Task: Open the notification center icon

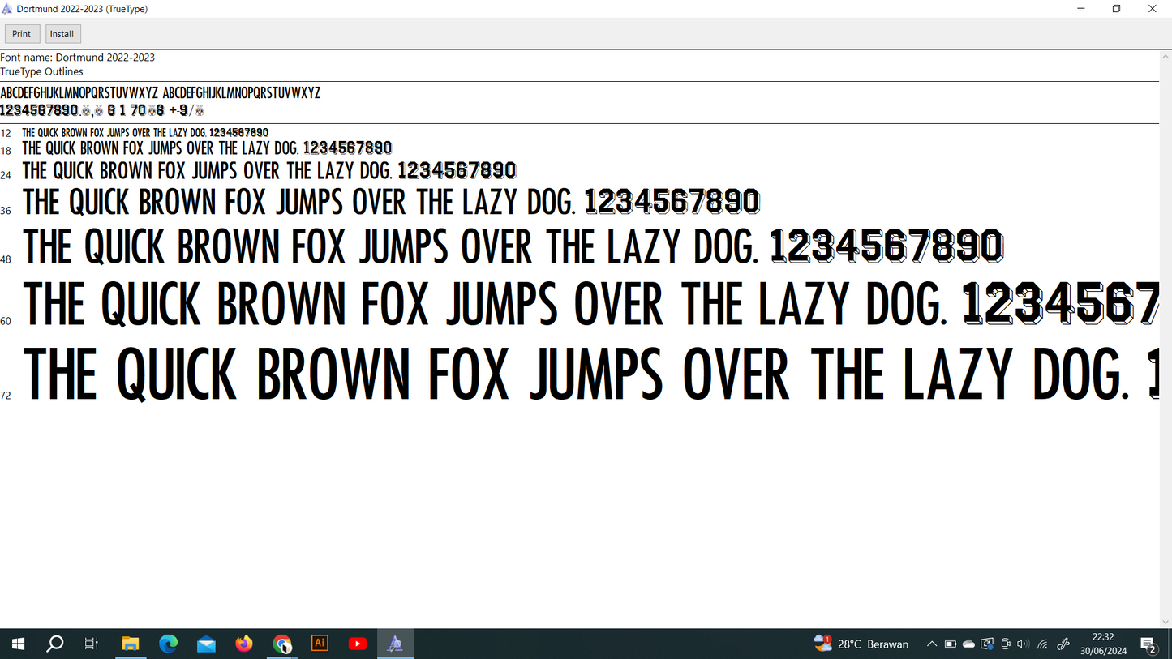Action: tap(1148, 644)
